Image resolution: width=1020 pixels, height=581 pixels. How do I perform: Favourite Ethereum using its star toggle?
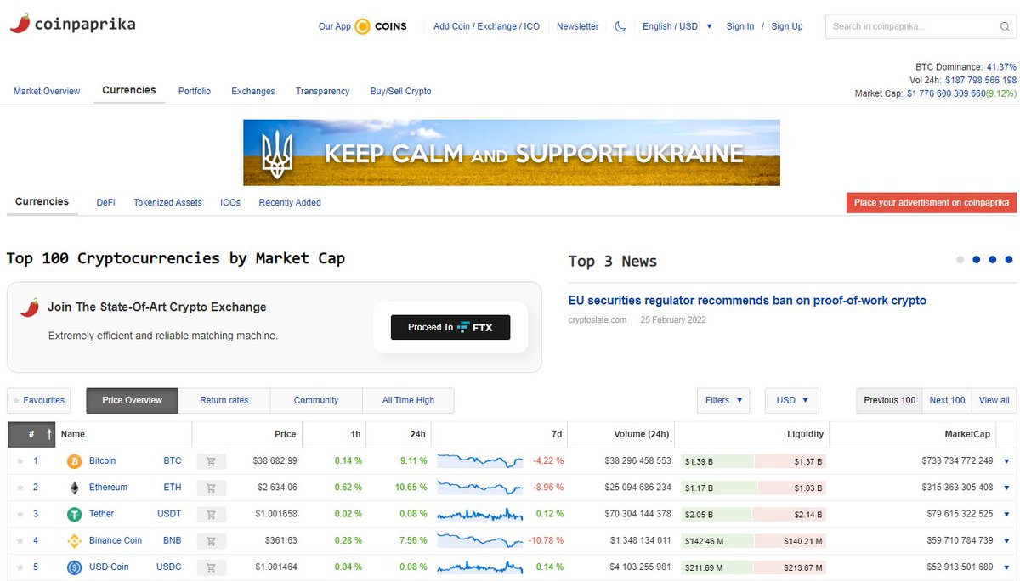click(19, 488)
